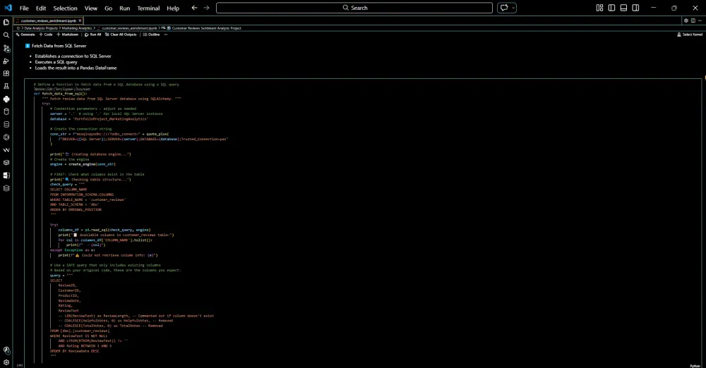706x368 pixels.
Task: Open the File menu
Action: (24, 8)
